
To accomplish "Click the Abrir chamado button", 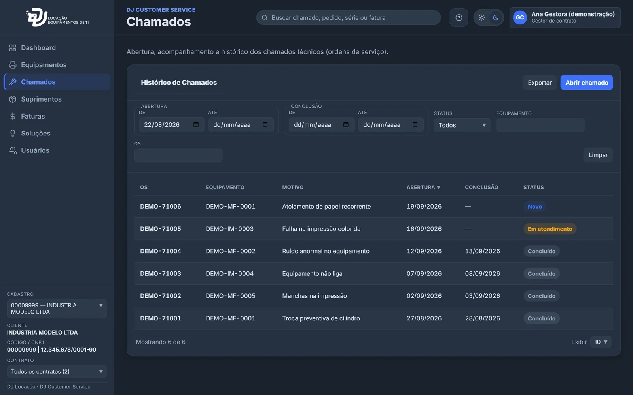I will click(587, 83).
